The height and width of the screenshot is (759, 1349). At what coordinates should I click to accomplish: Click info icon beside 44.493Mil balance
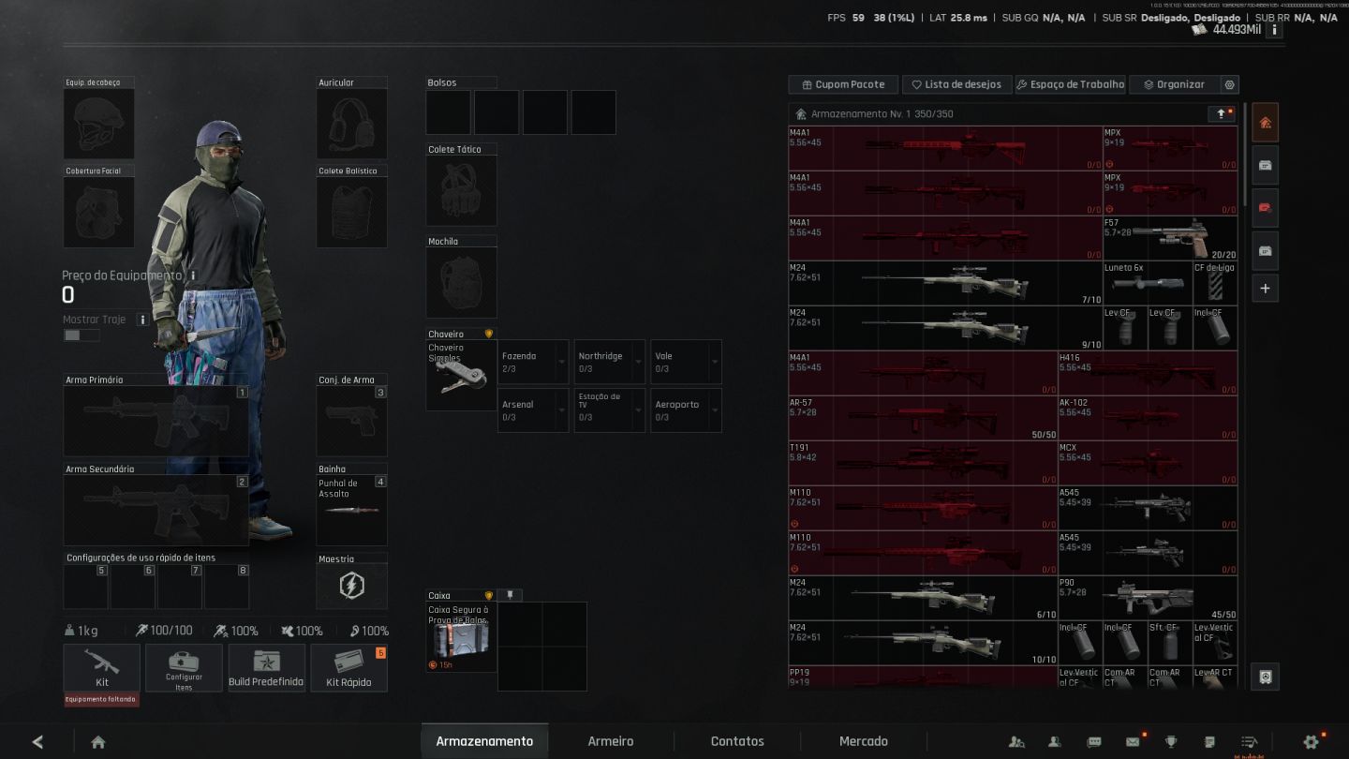pyautogui.click(x=1275, y=30)
